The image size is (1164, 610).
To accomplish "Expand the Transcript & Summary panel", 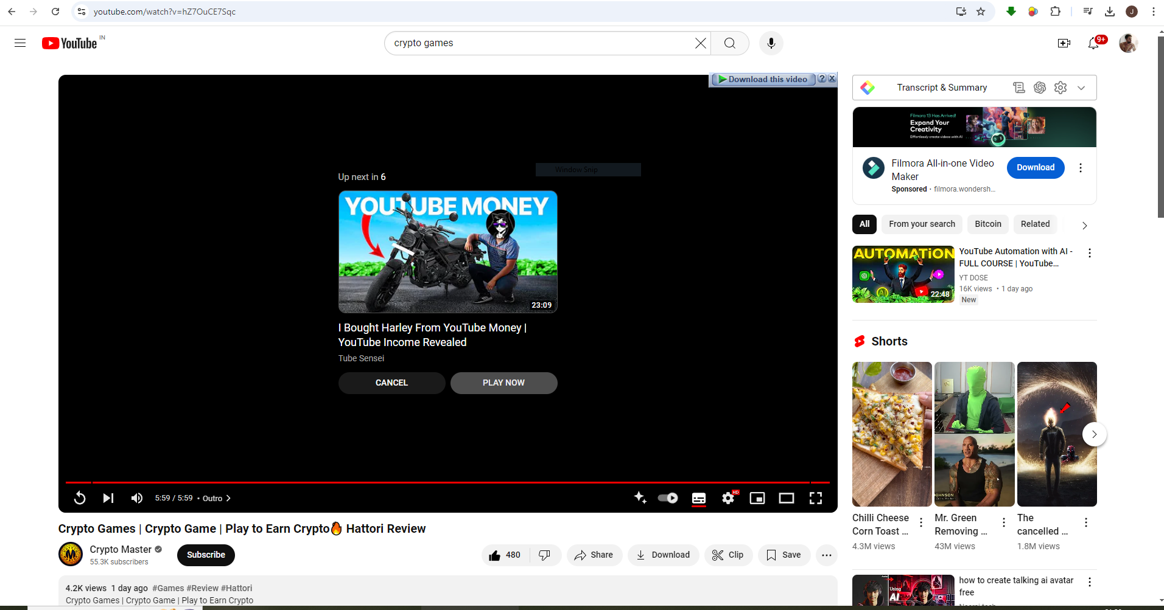I will (1081, 88).
